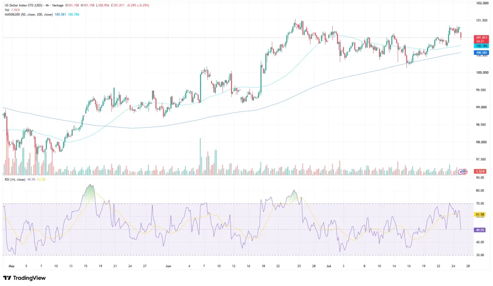Click the 15 date label on time axis
Image resolution: width=493 pixels, height=286 pixels.
coord(86,266)
